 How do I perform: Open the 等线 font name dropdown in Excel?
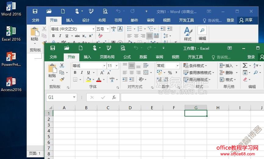point(104,66)
